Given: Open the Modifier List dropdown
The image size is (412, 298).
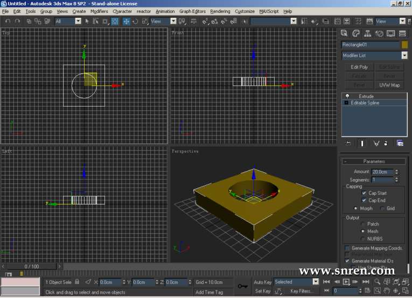Looking at the screenshot, I should 404,55.
